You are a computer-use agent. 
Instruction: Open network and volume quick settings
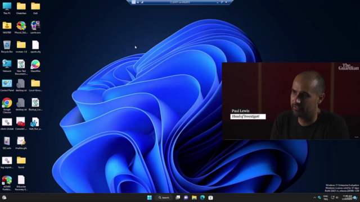point(335,198)
